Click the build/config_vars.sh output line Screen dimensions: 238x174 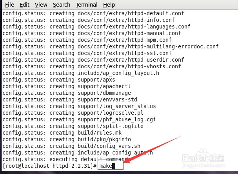(71, 146)
